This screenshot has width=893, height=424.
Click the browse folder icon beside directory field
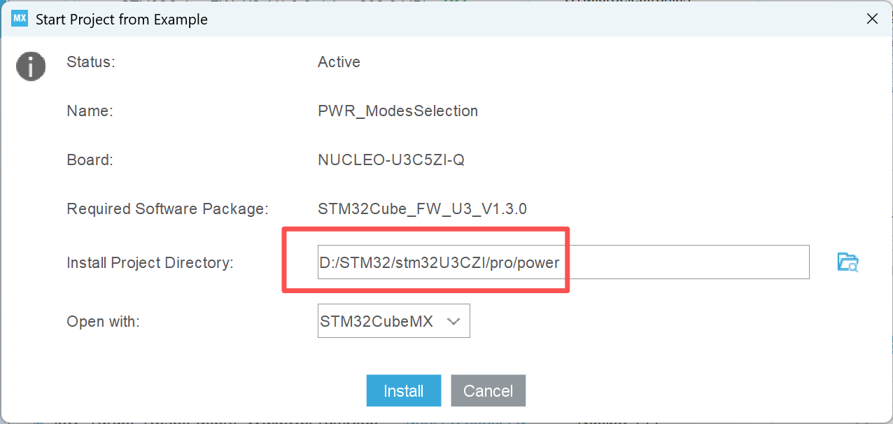click(x=848, y=262)
